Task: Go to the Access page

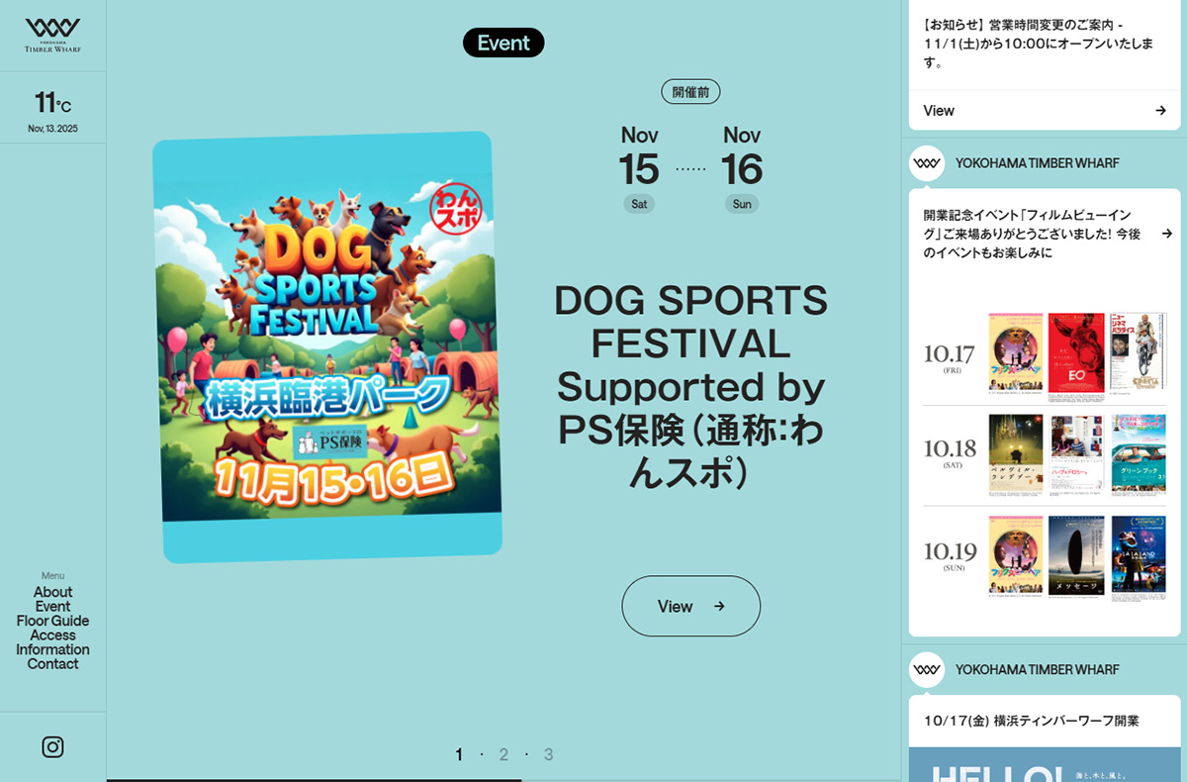Action: click(52, 635)
